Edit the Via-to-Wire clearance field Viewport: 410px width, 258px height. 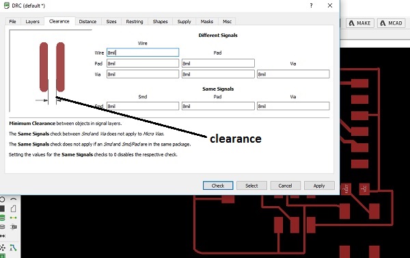pyautogui.click(x=143, y=74)
